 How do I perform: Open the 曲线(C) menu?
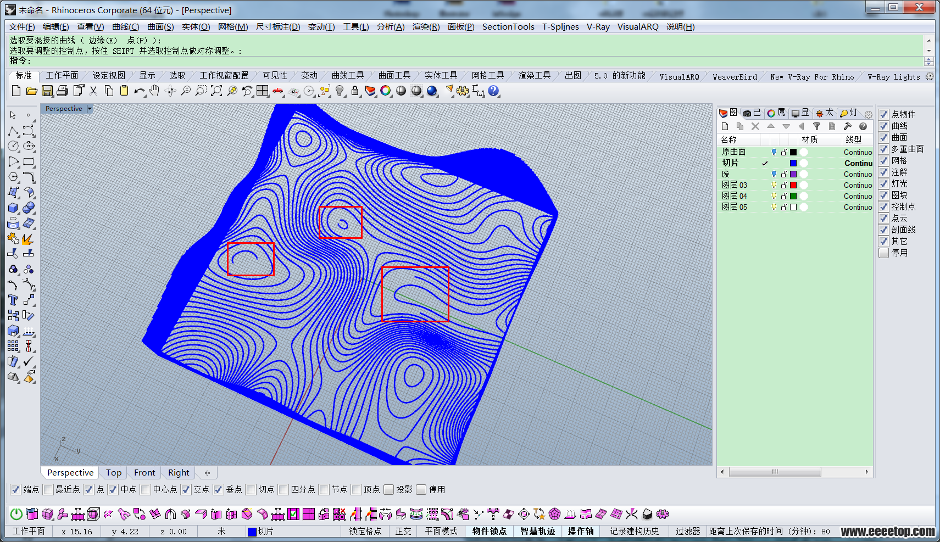(125, 26)
